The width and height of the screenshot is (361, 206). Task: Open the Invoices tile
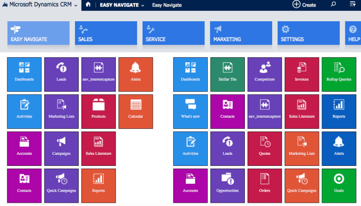pos(302,74)
